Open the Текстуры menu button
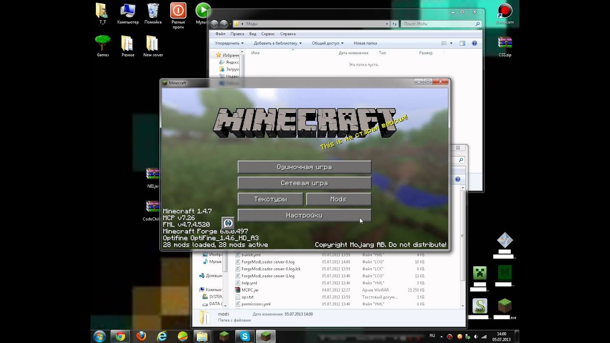The height and width of the screenshot is (343, 610). [270, 199]
